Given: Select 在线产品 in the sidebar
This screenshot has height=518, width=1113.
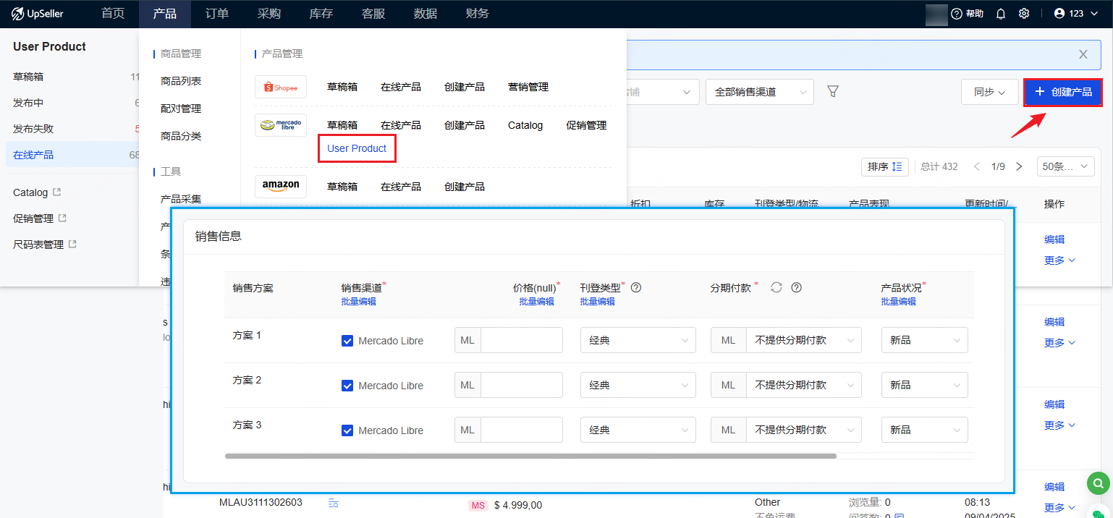Looking at the screenshot, I should coord(72,155).
